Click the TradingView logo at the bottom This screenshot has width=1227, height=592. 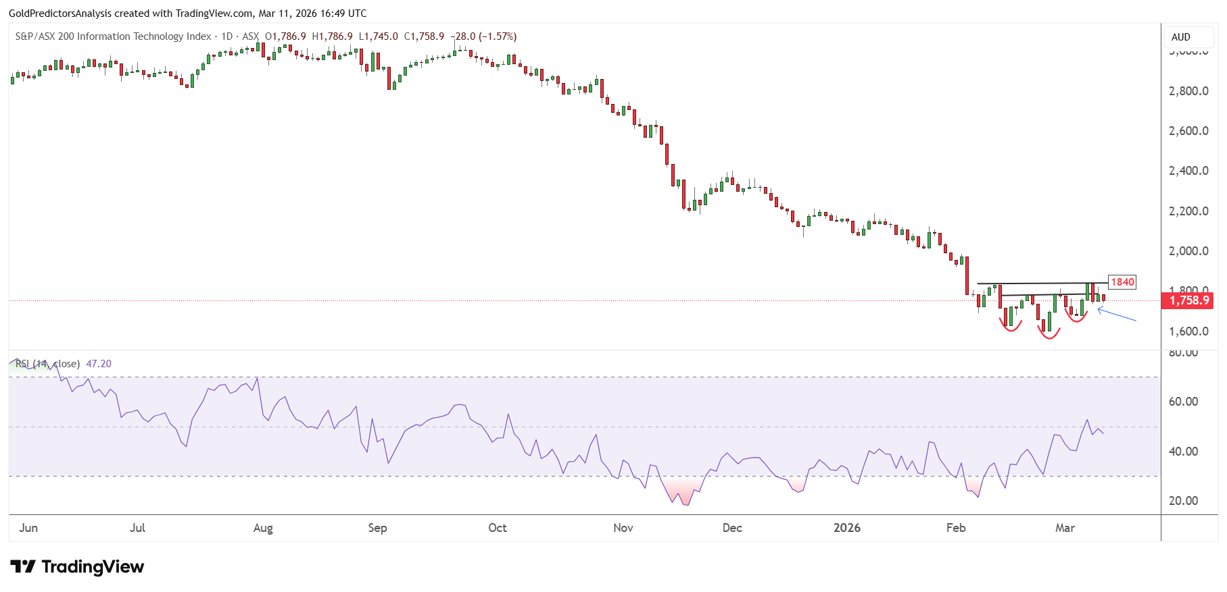click(x=77, y=566)
